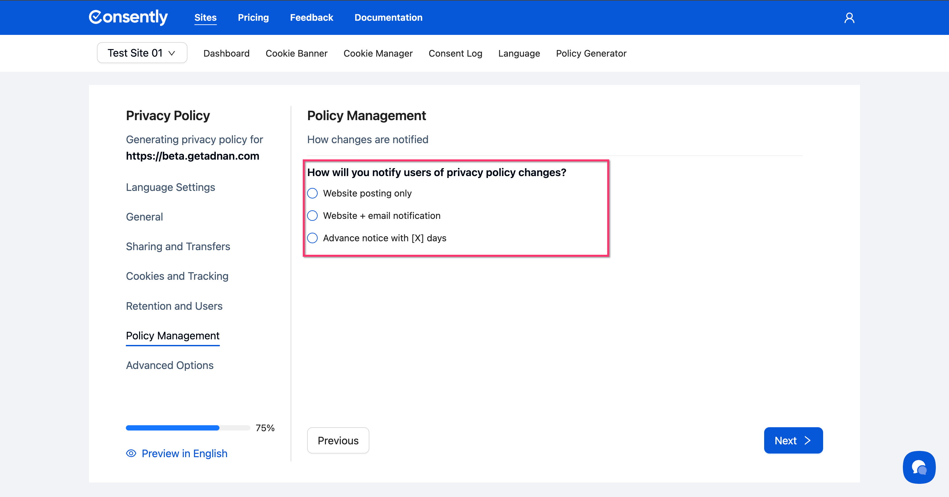The width and height of the screenshot is (949, 497).
Task: Click the Consently logo
Action: (x=128, y=17)
